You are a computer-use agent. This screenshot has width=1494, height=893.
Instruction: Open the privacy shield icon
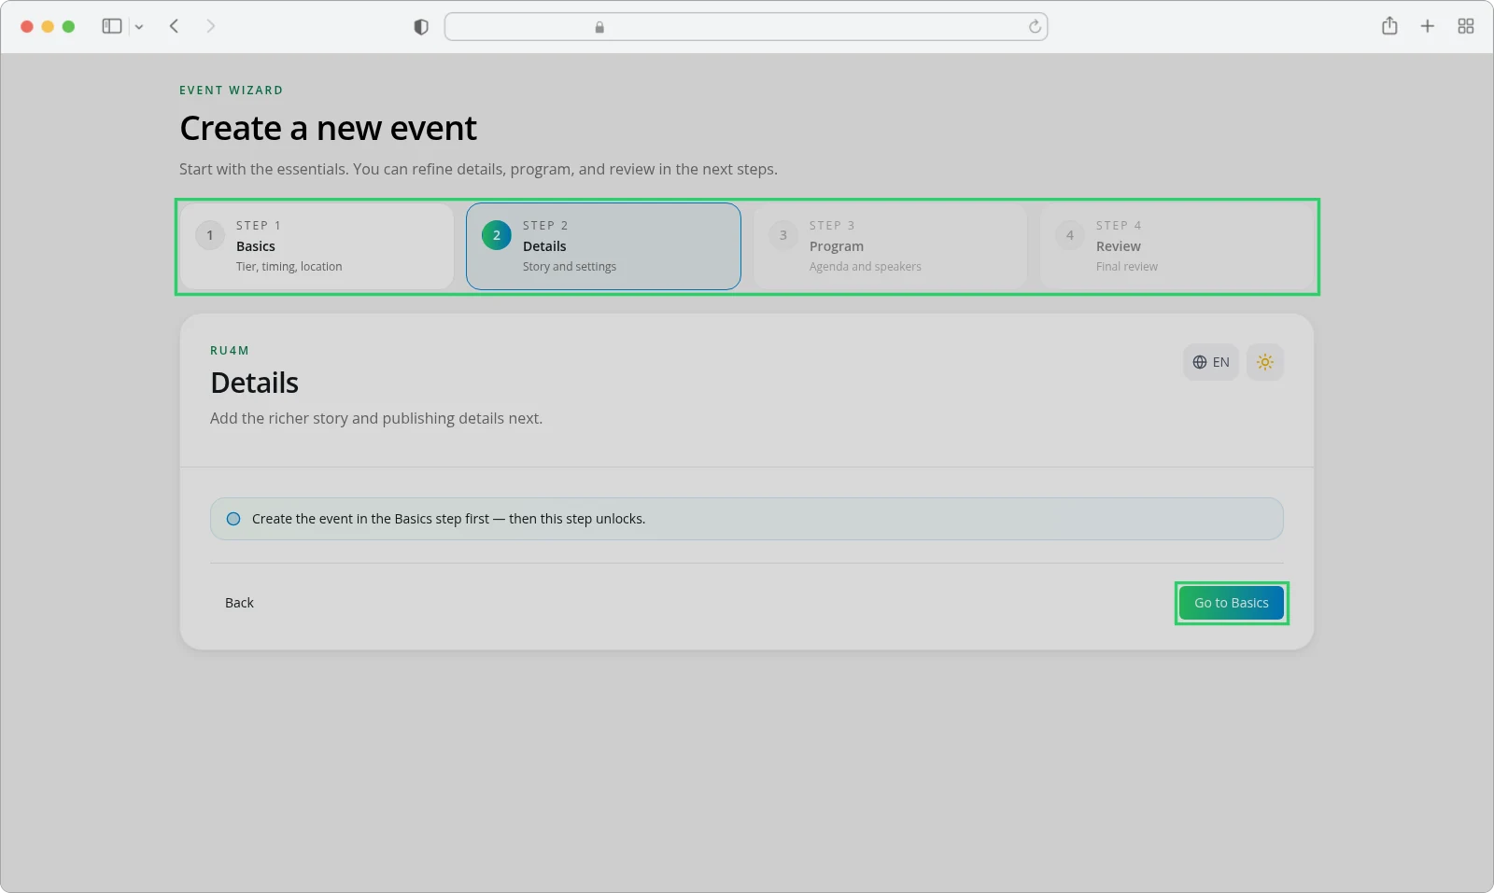point(421,27)
